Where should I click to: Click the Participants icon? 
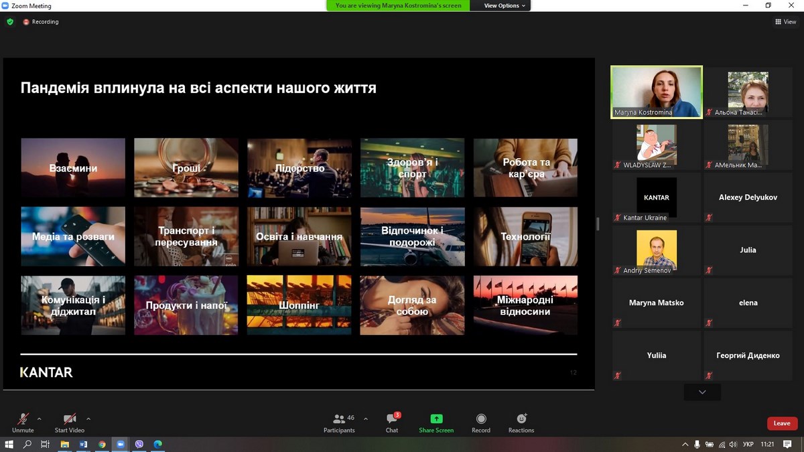pos(339,419)
